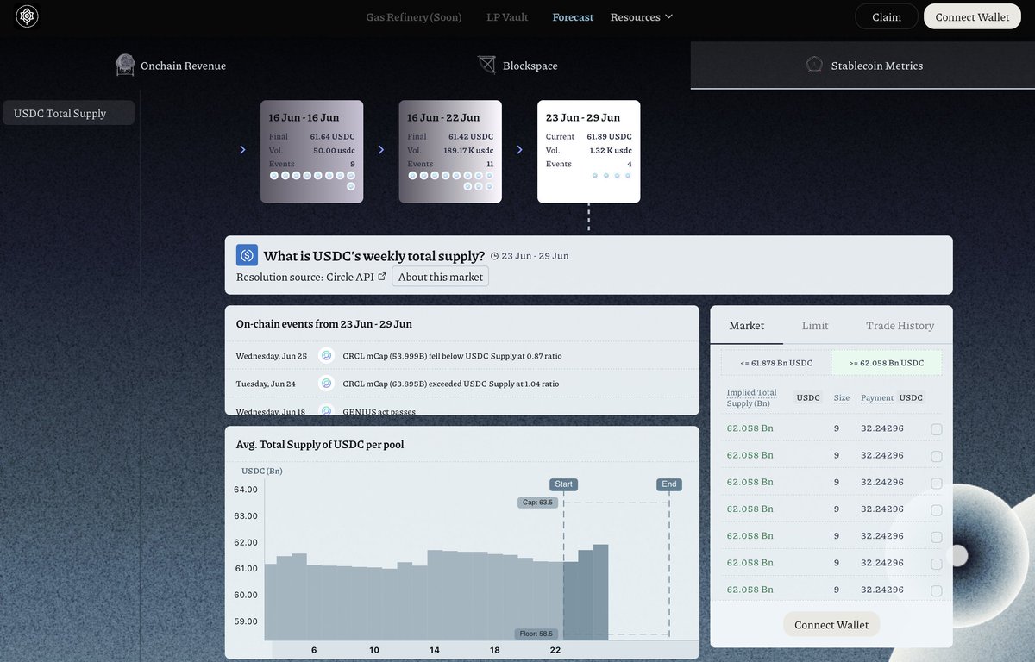The image size is (1035, 662).
Task: Open About this market
Action: (440, 277)
